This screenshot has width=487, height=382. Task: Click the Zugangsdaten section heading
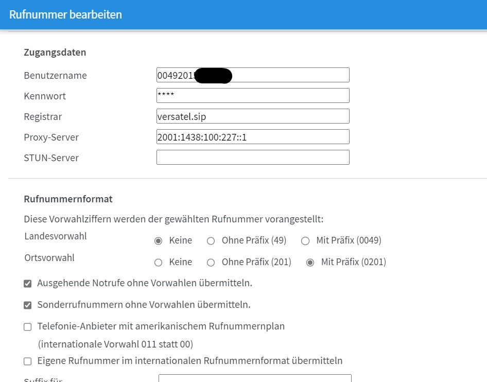(x=55, y=52)
